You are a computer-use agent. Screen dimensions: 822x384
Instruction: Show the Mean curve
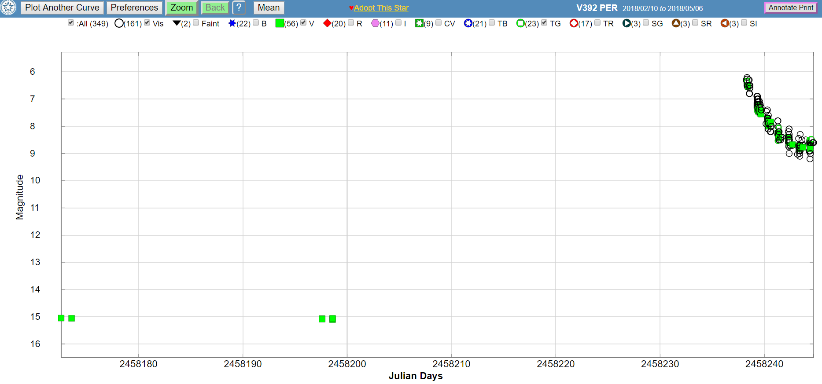tap(269, 7)
